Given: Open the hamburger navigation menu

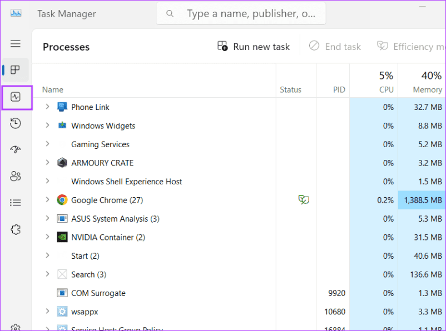Looking at the screenshot, I should click(x=16, y=43).
